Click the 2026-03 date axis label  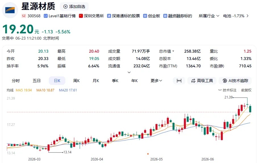click(34, 159)
